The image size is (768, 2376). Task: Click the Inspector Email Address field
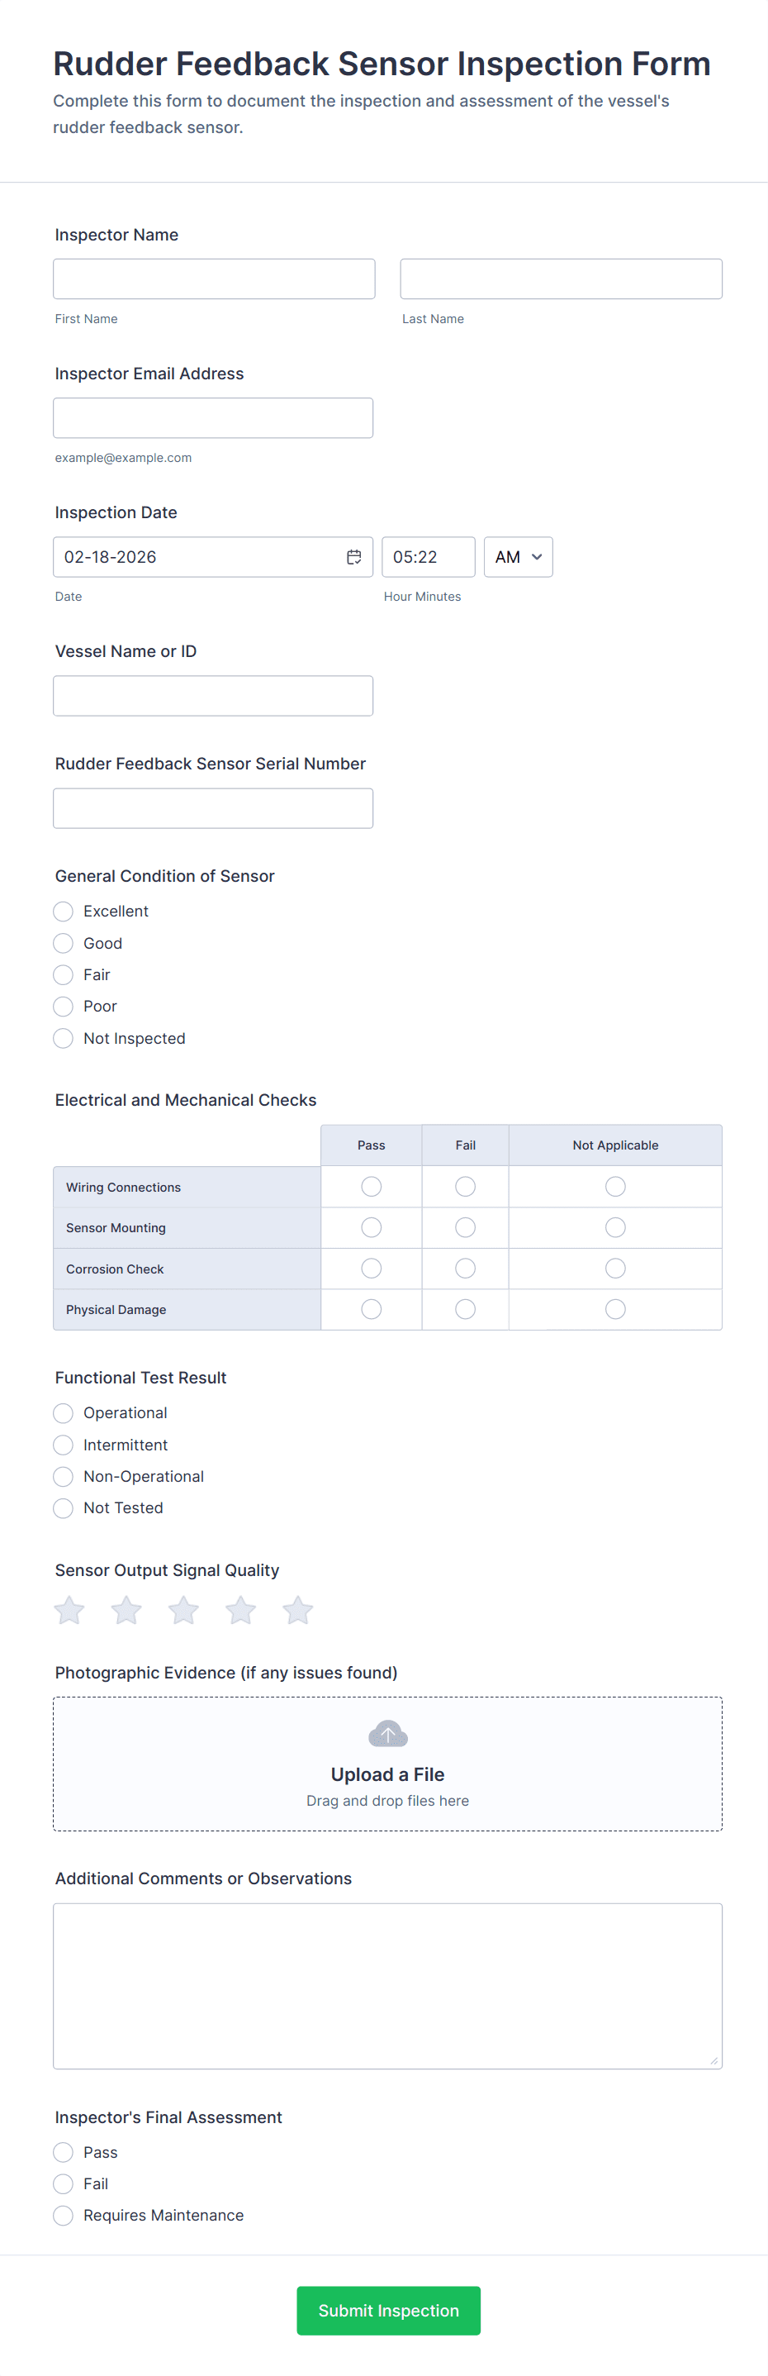(213, 418)
